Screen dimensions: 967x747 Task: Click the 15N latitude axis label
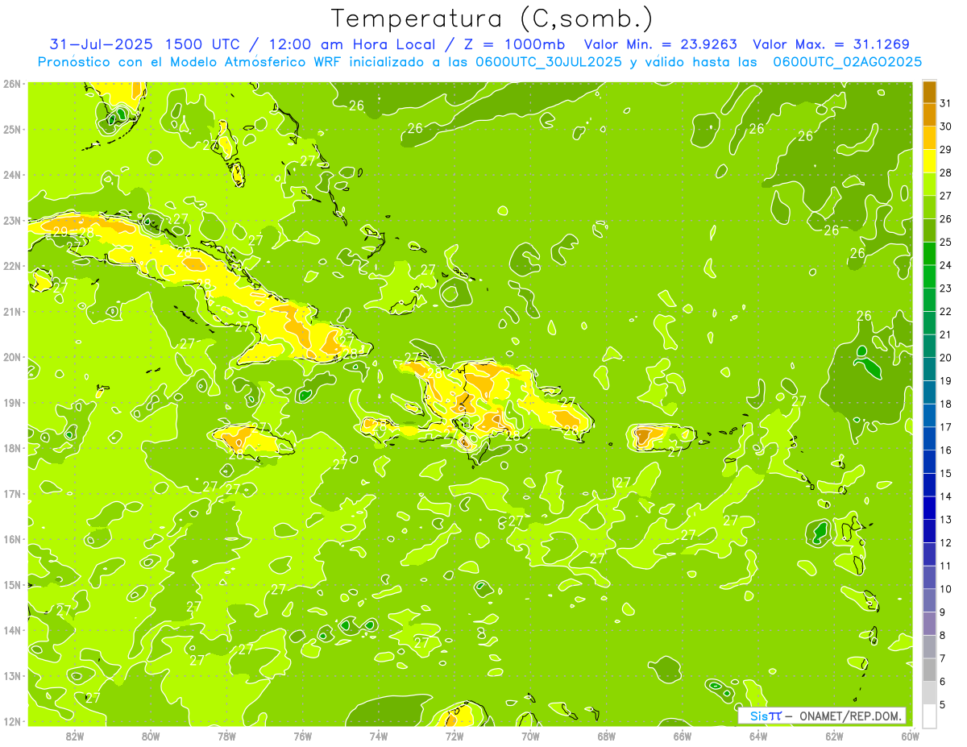11,585
